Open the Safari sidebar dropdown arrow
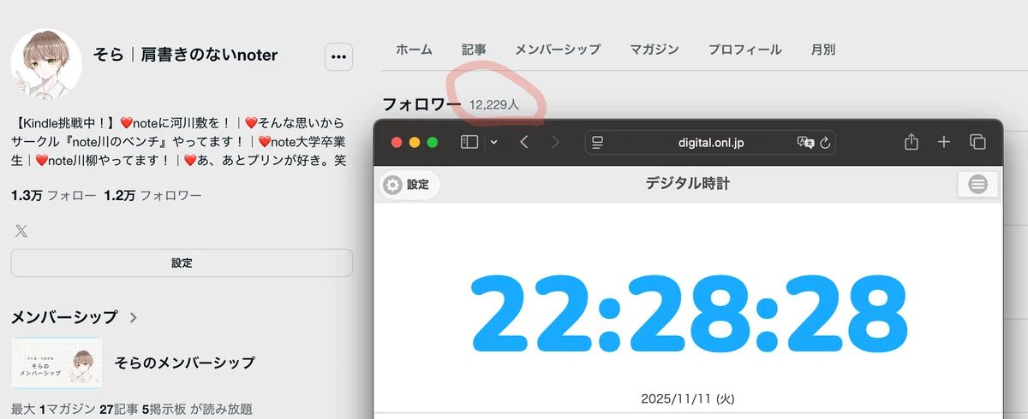 coord(493,142)
